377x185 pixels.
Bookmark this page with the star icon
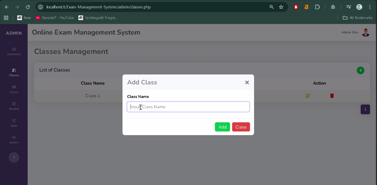(281, 7)
